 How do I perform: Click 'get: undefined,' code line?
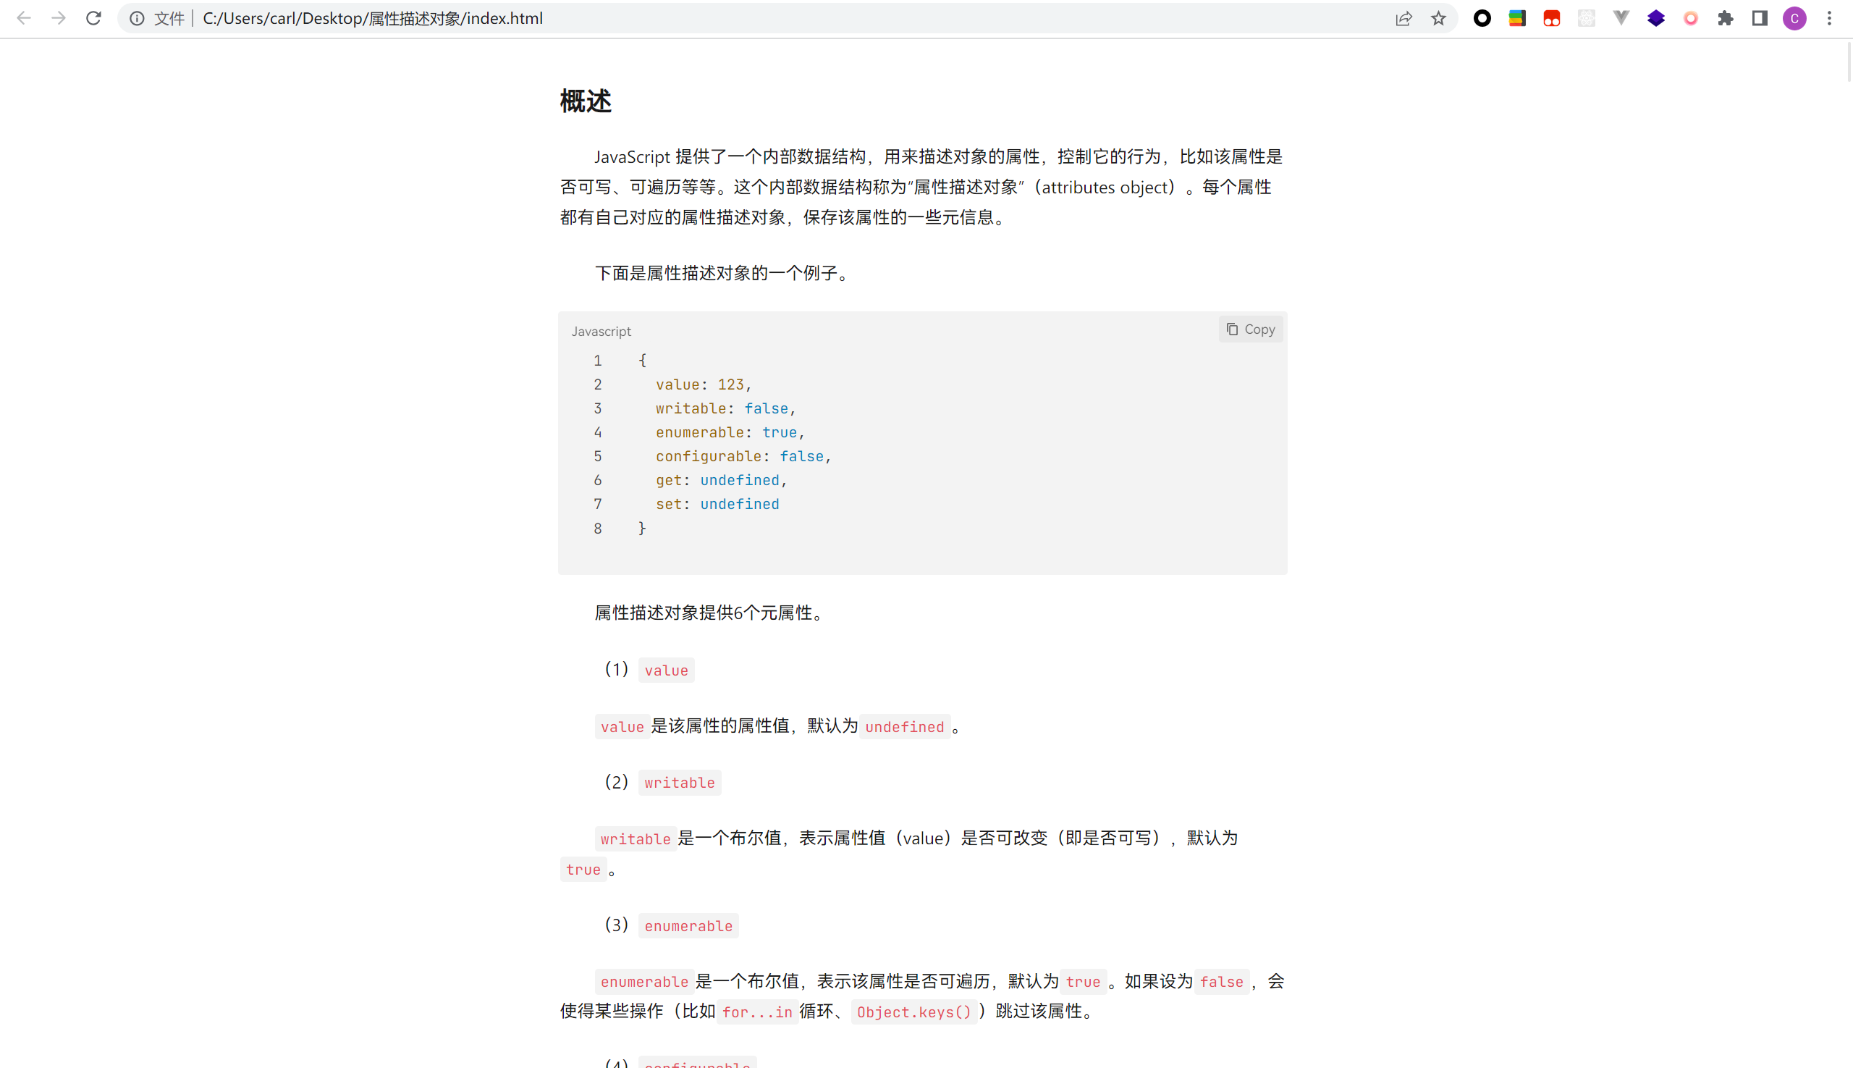click(721, 481)
